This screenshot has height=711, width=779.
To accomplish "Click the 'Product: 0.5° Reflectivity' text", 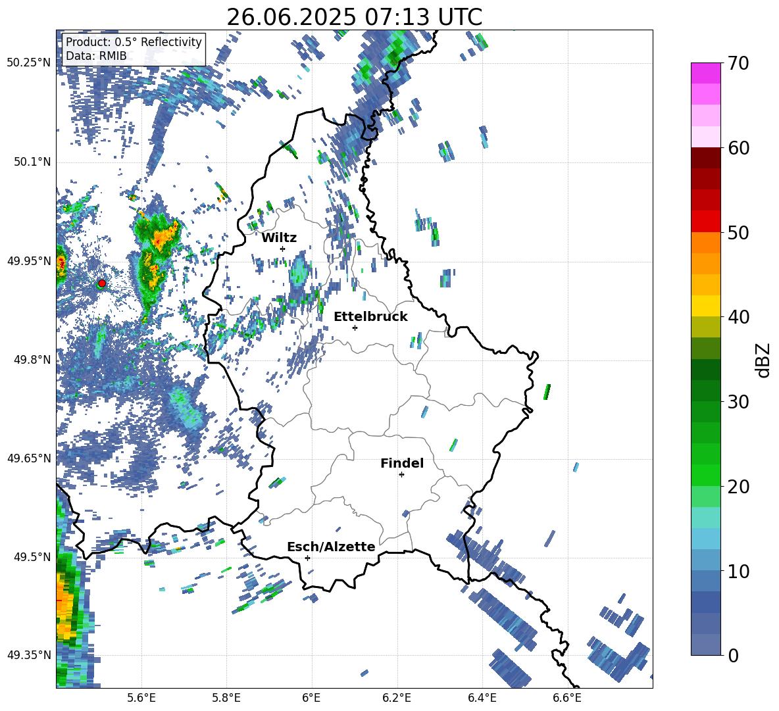I will pos(134,42).
